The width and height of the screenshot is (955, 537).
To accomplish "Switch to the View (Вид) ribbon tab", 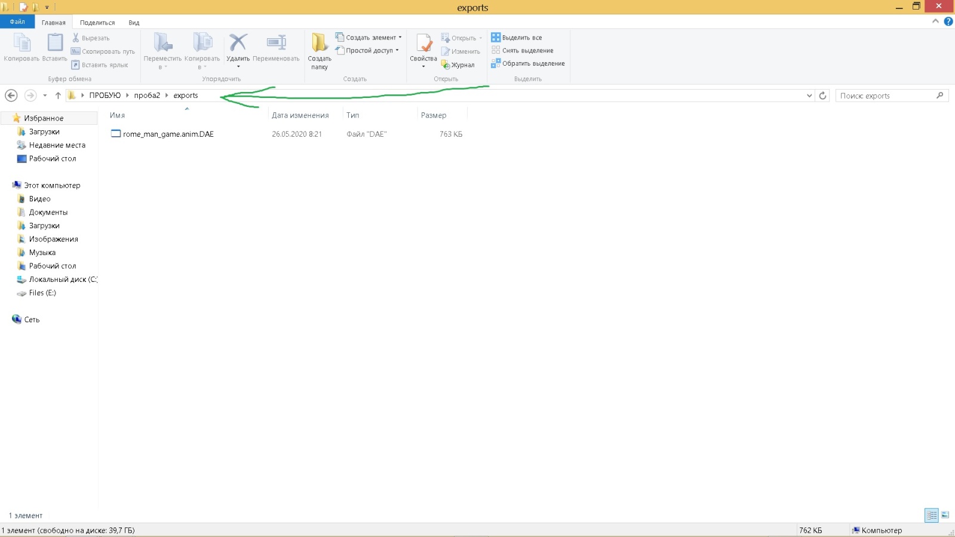I will click(x=134, y=23).
